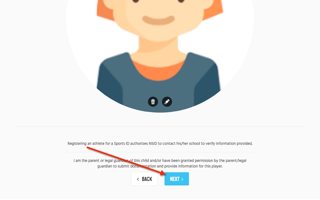Click the avatar's smiling face
The height and width of the screenshot is (200, 320).
pyautogui.click(x=158, y=20)
